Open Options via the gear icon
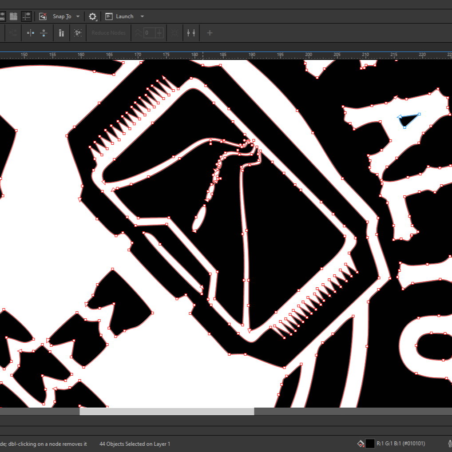Image resolution: width=452 pixels, height=452 pixels. [x=92, y=16]
